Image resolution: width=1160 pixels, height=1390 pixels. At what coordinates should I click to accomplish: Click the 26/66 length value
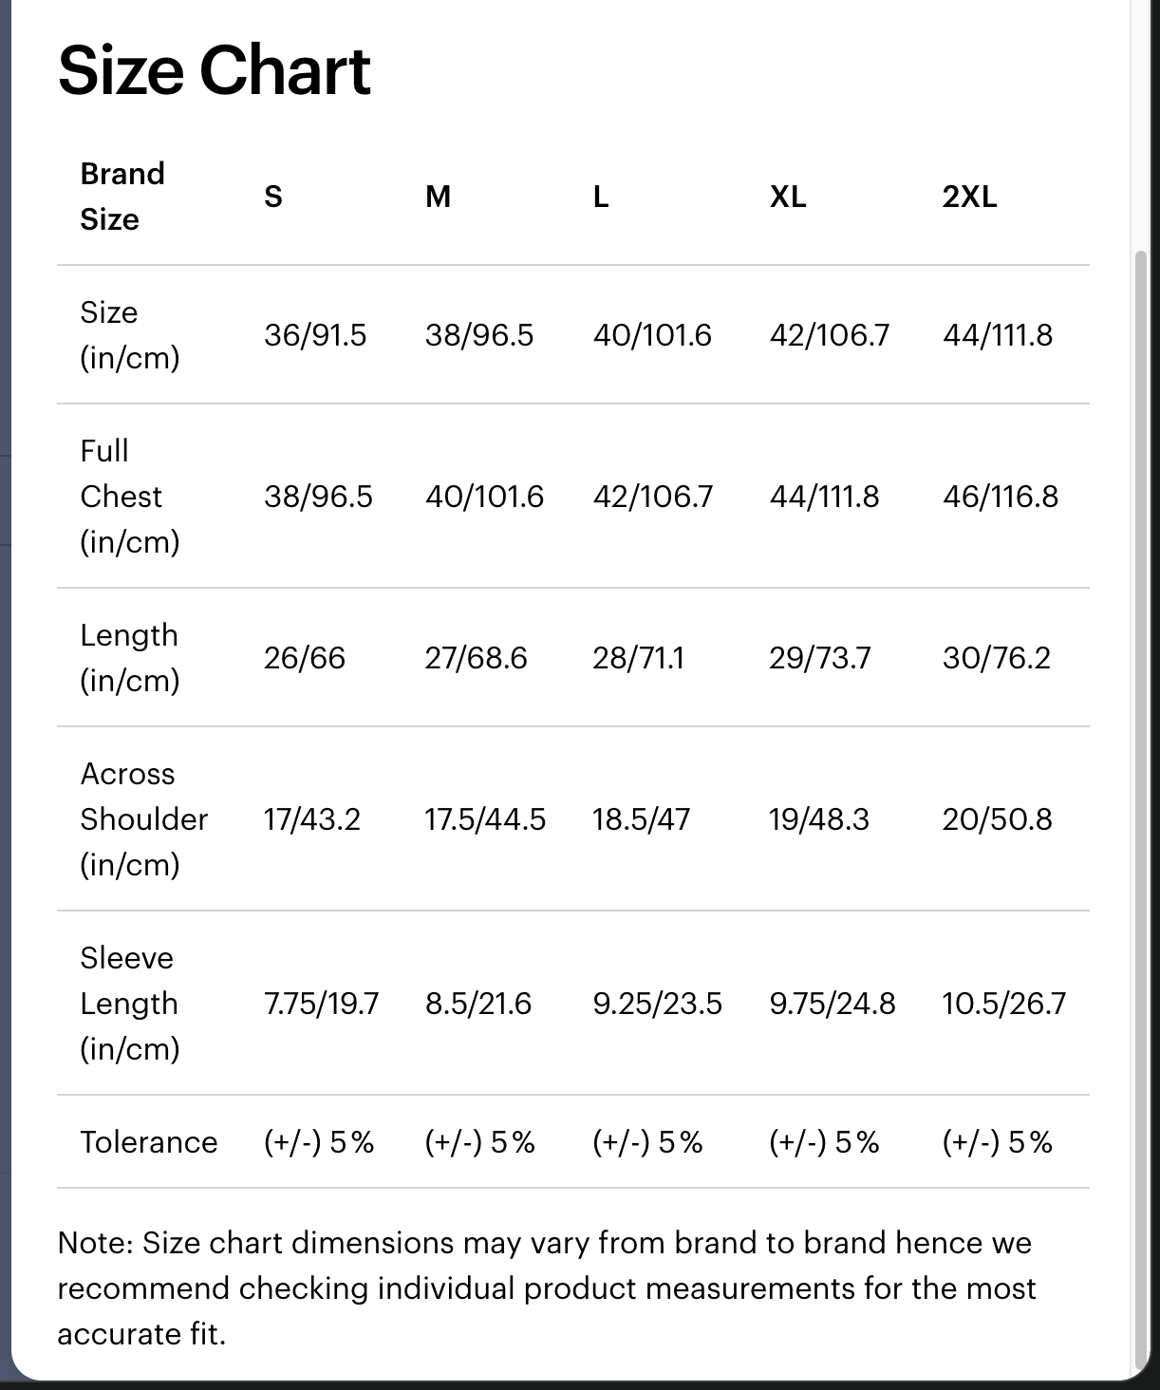click(305, 658)
